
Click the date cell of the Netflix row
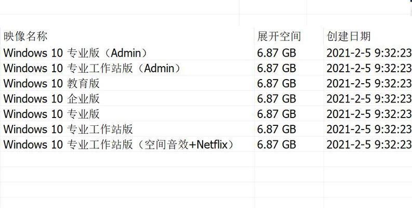coord(369,145)
